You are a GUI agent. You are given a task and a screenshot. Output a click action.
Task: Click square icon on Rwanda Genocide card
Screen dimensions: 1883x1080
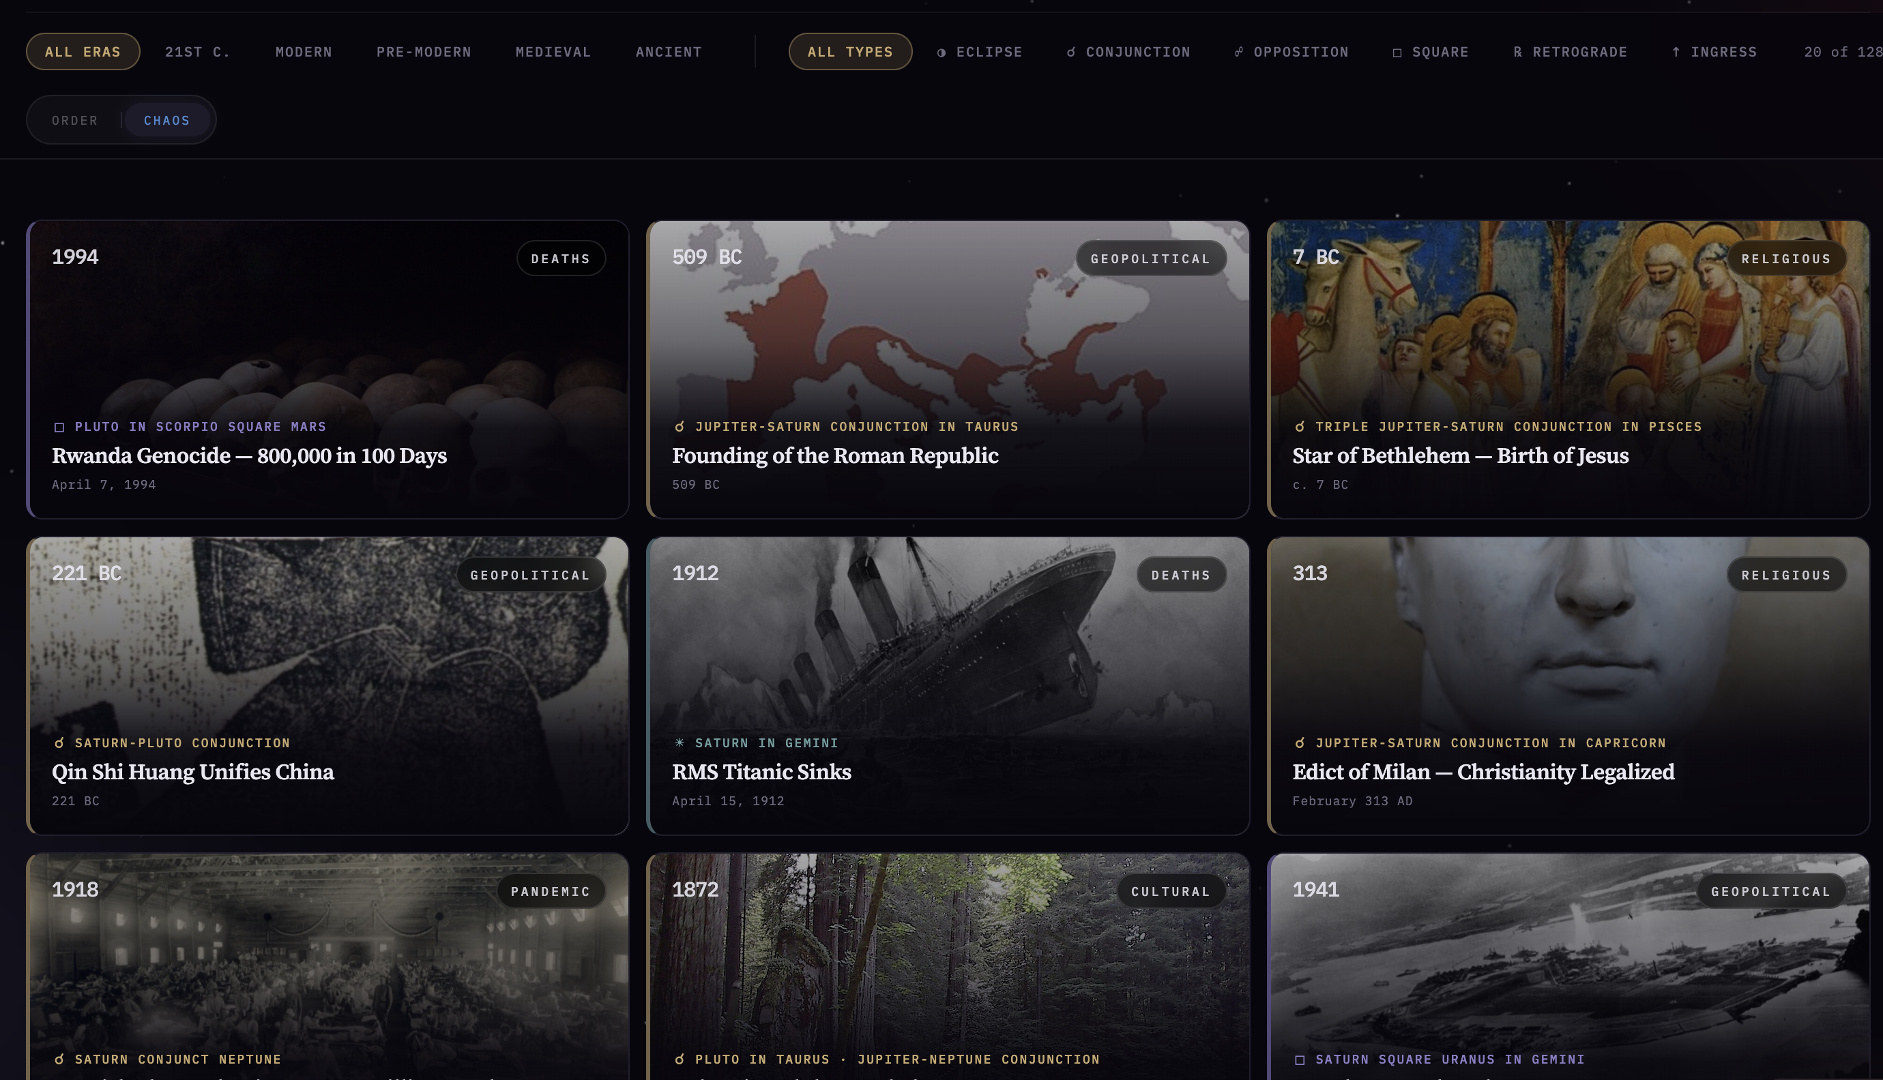[59, 427]
